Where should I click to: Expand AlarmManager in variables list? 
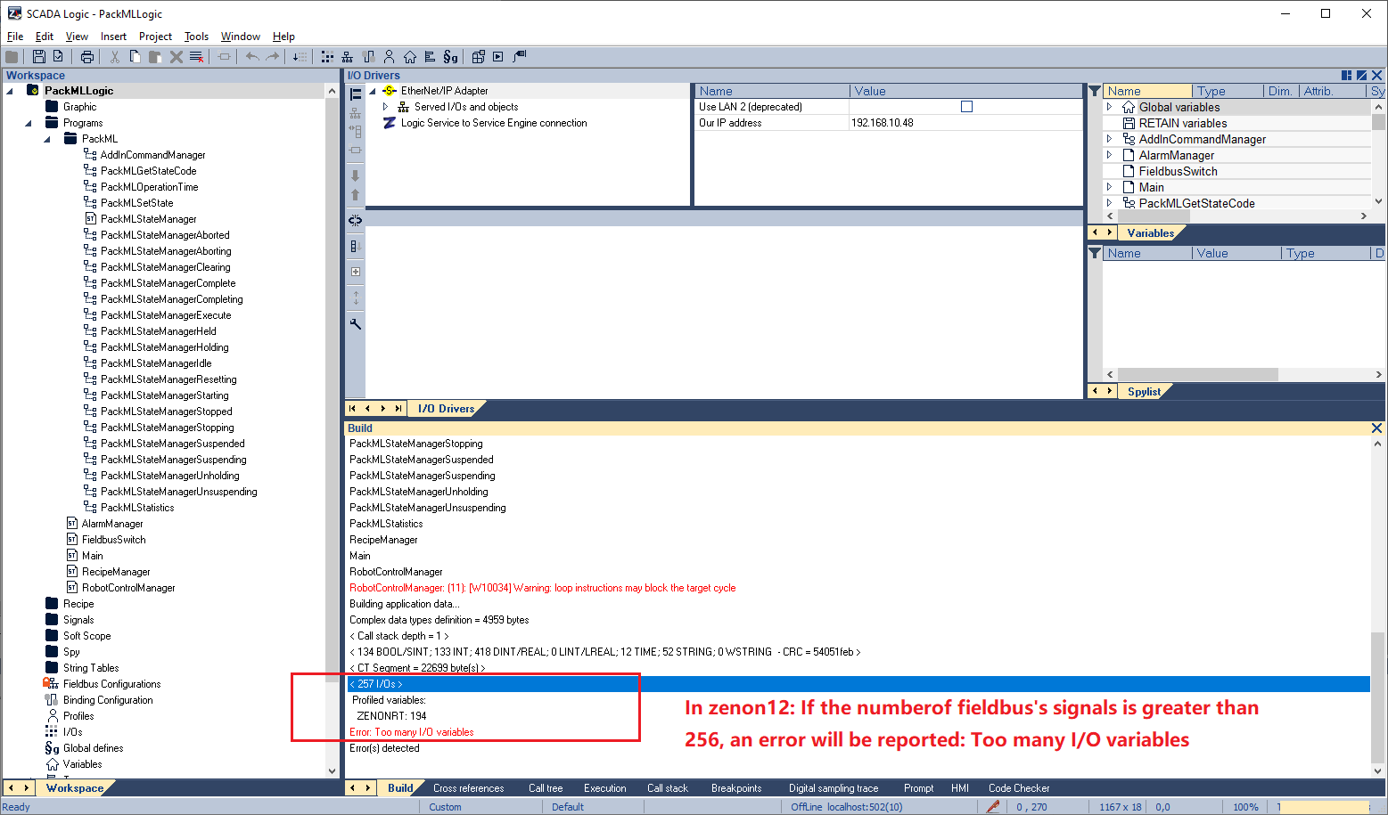coord(1110,155)
